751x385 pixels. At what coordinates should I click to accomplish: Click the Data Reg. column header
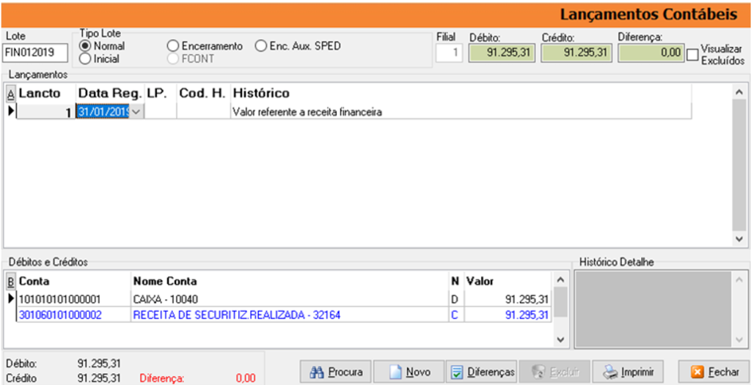(x=110, y=93)
